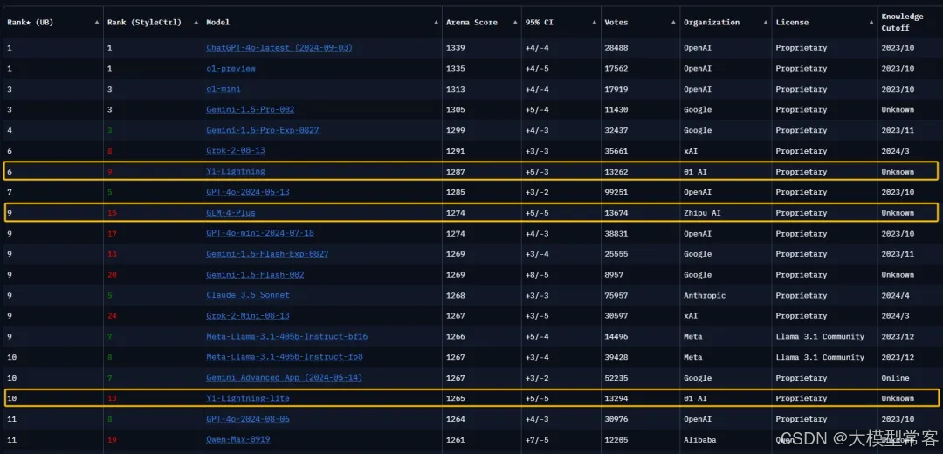
Task: Select the Arena Score 1287 cell
Action: pyautogui.click(x=455, y=171)
